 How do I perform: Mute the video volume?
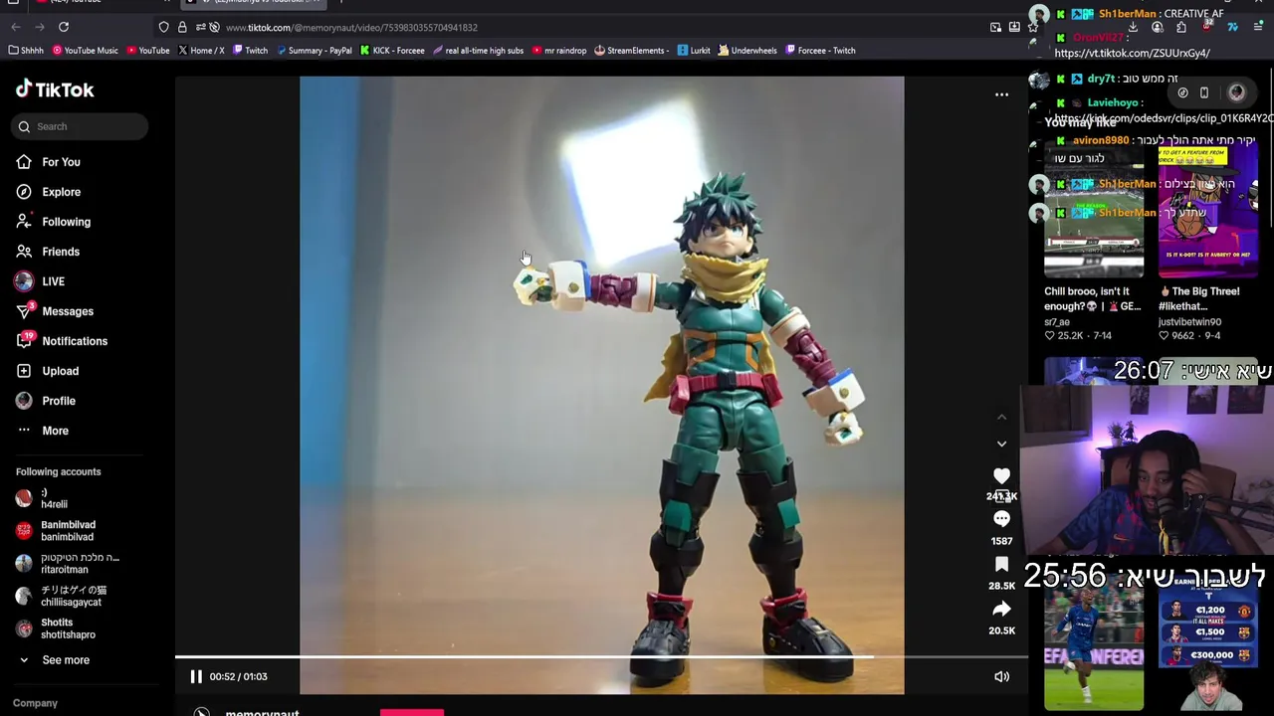pos(1001,676)
